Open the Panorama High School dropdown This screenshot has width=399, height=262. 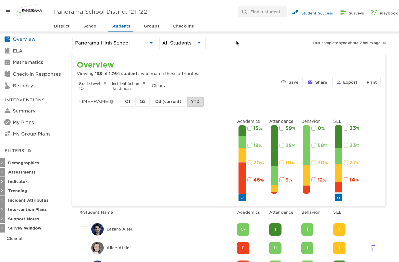click(x=115, y=43)
